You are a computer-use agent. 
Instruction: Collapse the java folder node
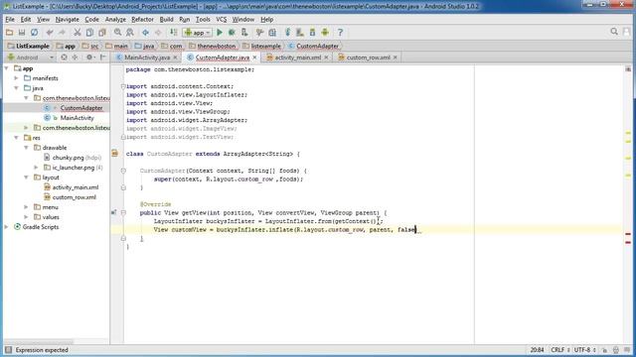point(16,88)
